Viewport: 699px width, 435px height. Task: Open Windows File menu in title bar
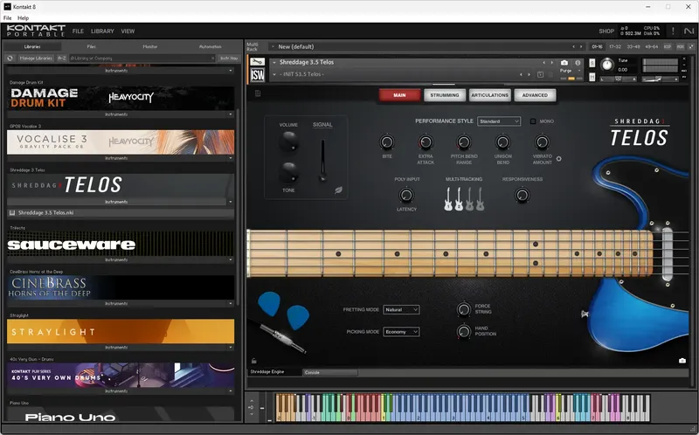tap(7, 17)
